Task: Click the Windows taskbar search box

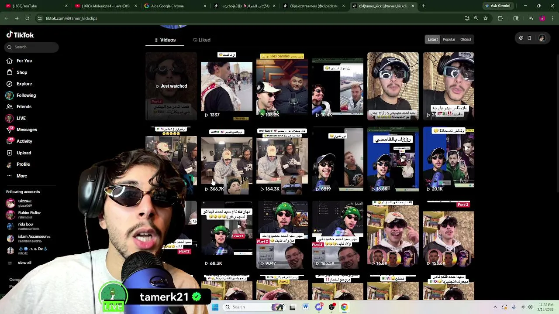Action: (255, 307)
